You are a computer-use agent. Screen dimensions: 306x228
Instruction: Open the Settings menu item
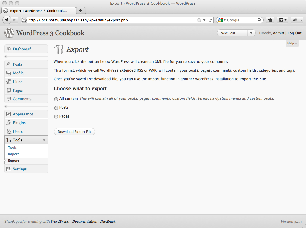(x=26, y=169)
